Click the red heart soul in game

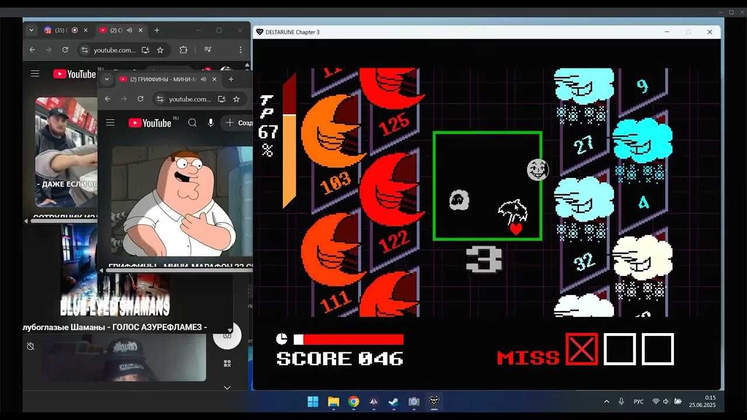coord(516,229)
